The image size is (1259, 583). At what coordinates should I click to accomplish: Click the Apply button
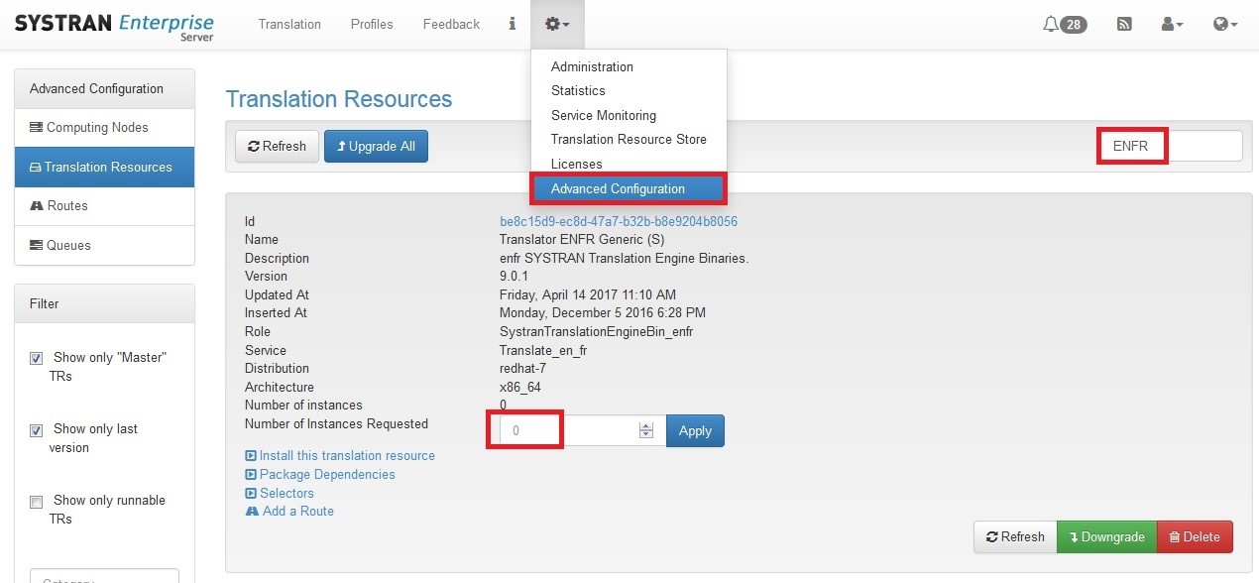pos(695,430)
